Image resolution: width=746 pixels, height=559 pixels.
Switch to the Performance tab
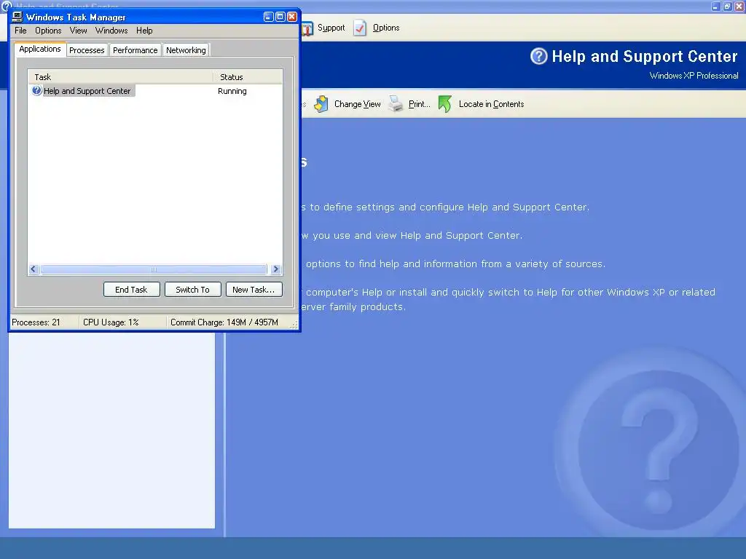[x=135, y=50]
